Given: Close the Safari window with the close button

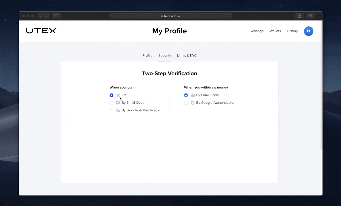Looking at the screenshot, I should [23, 16].
